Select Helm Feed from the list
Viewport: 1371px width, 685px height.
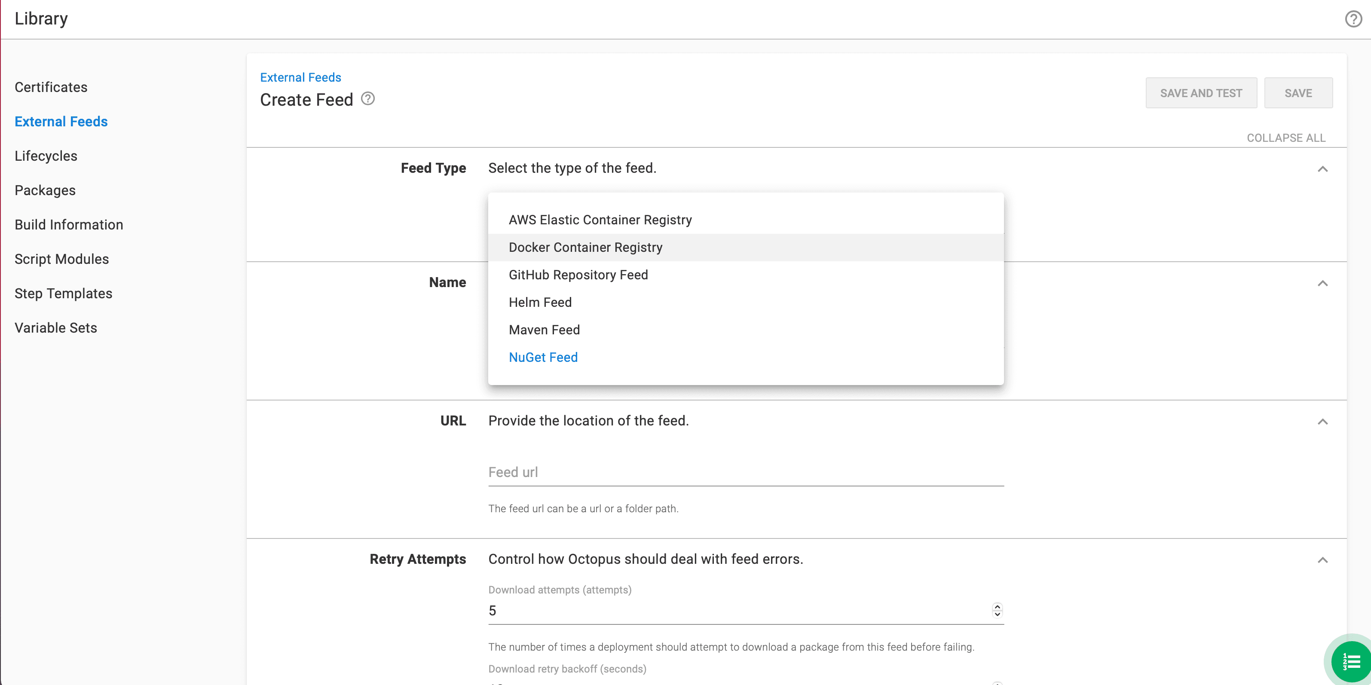pos(540,302)
